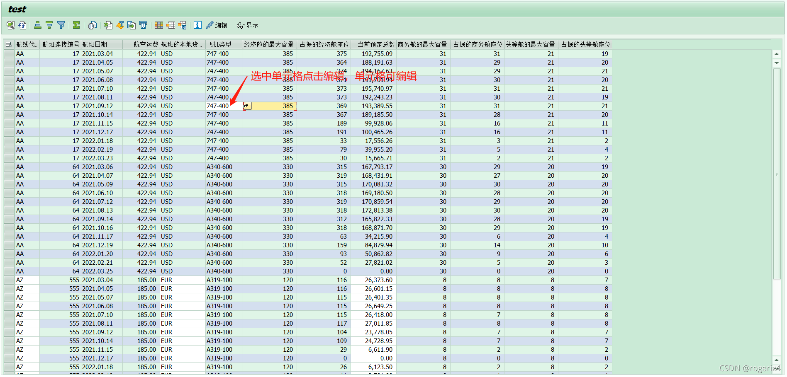Viewport: 787px width, 377px height.
Task: Select the 航班日期 column header
Action: coord(102,44)
